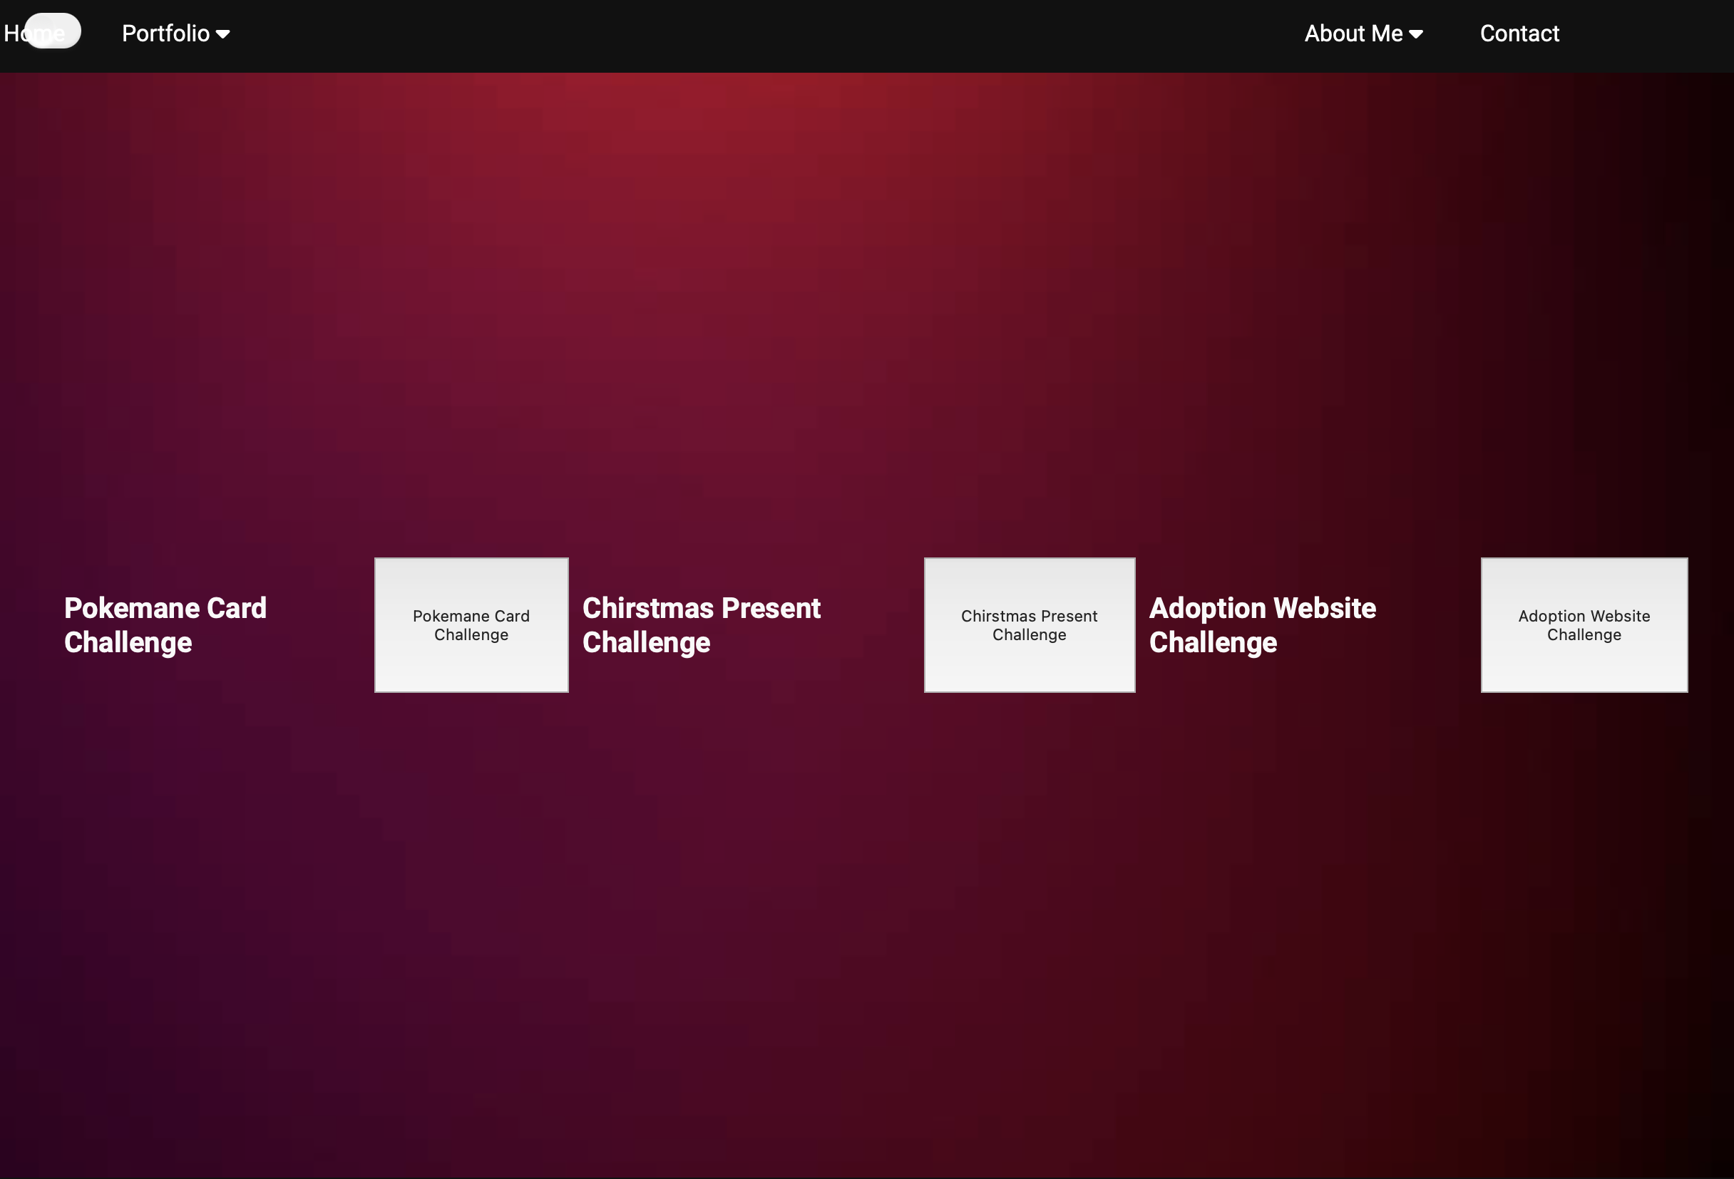Click the Portfolio dropdown caret icon
Image resolution: width=1734 pixels, height=1179 pixels.
coord(222,34)
